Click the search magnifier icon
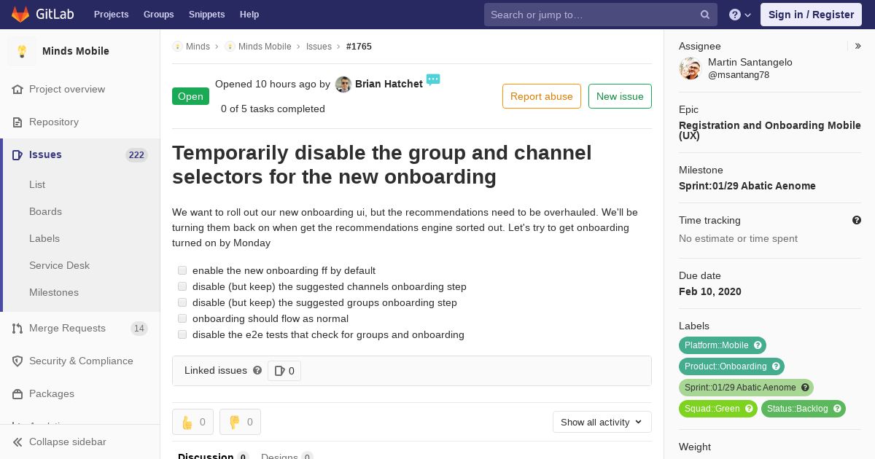The width and height of the screenshot is (875, 459). pos(705,15)
